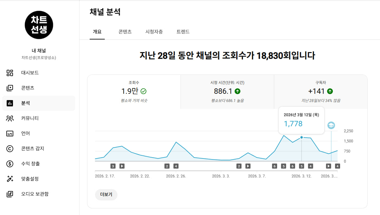Click the video marker labeled 3 below chart
This screenshot has width=380, height=215.
(x=113, y=166)
